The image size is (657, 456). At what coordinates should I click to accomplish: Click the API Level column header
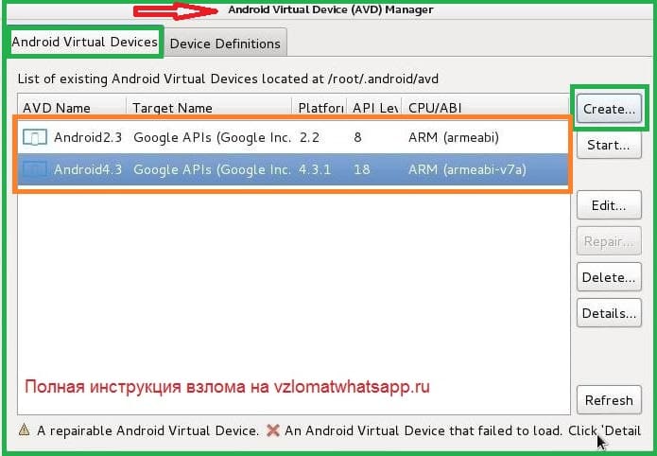coord(374,108)
